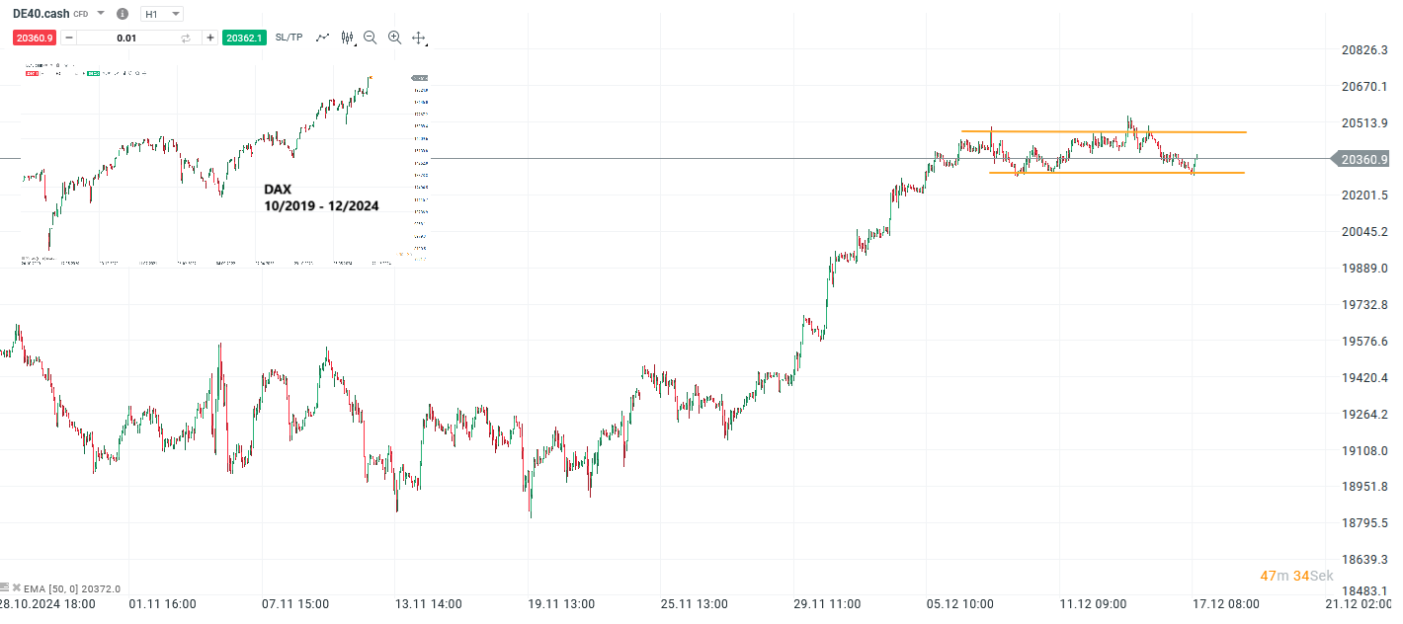The width and height of the screenshot is (1403, 624).
Task: Click the zoom in magnifier icon
Action: pyautogui.click(x=394, y=38)
